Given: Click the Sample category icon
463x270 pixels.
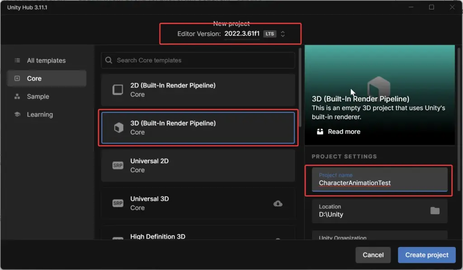Looking at the screenshot, I should pos(17,96).
